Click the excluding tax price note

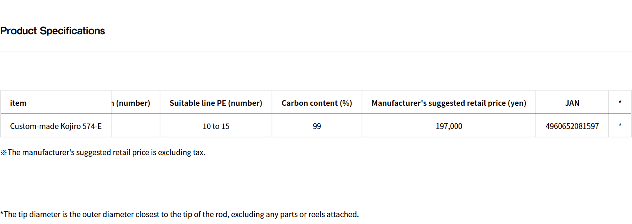107,152
